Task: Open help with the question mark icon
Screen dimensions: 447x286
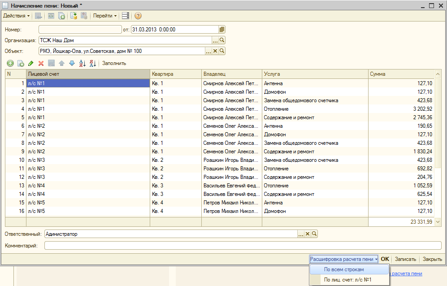Action: [138, 16]
